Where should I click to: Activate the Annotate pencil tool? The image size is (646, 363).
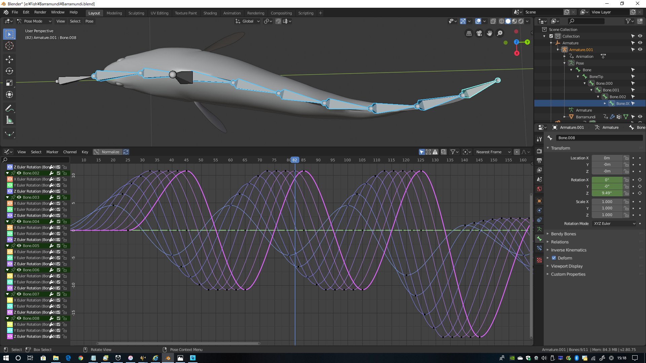click(x=9, y=108)
